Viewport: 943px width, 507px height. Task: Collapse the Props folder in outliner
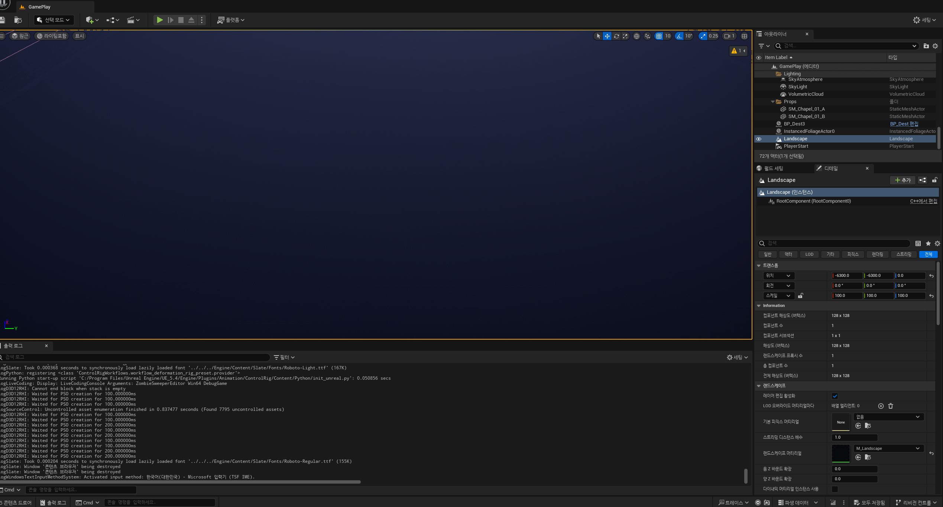(772, 102)
